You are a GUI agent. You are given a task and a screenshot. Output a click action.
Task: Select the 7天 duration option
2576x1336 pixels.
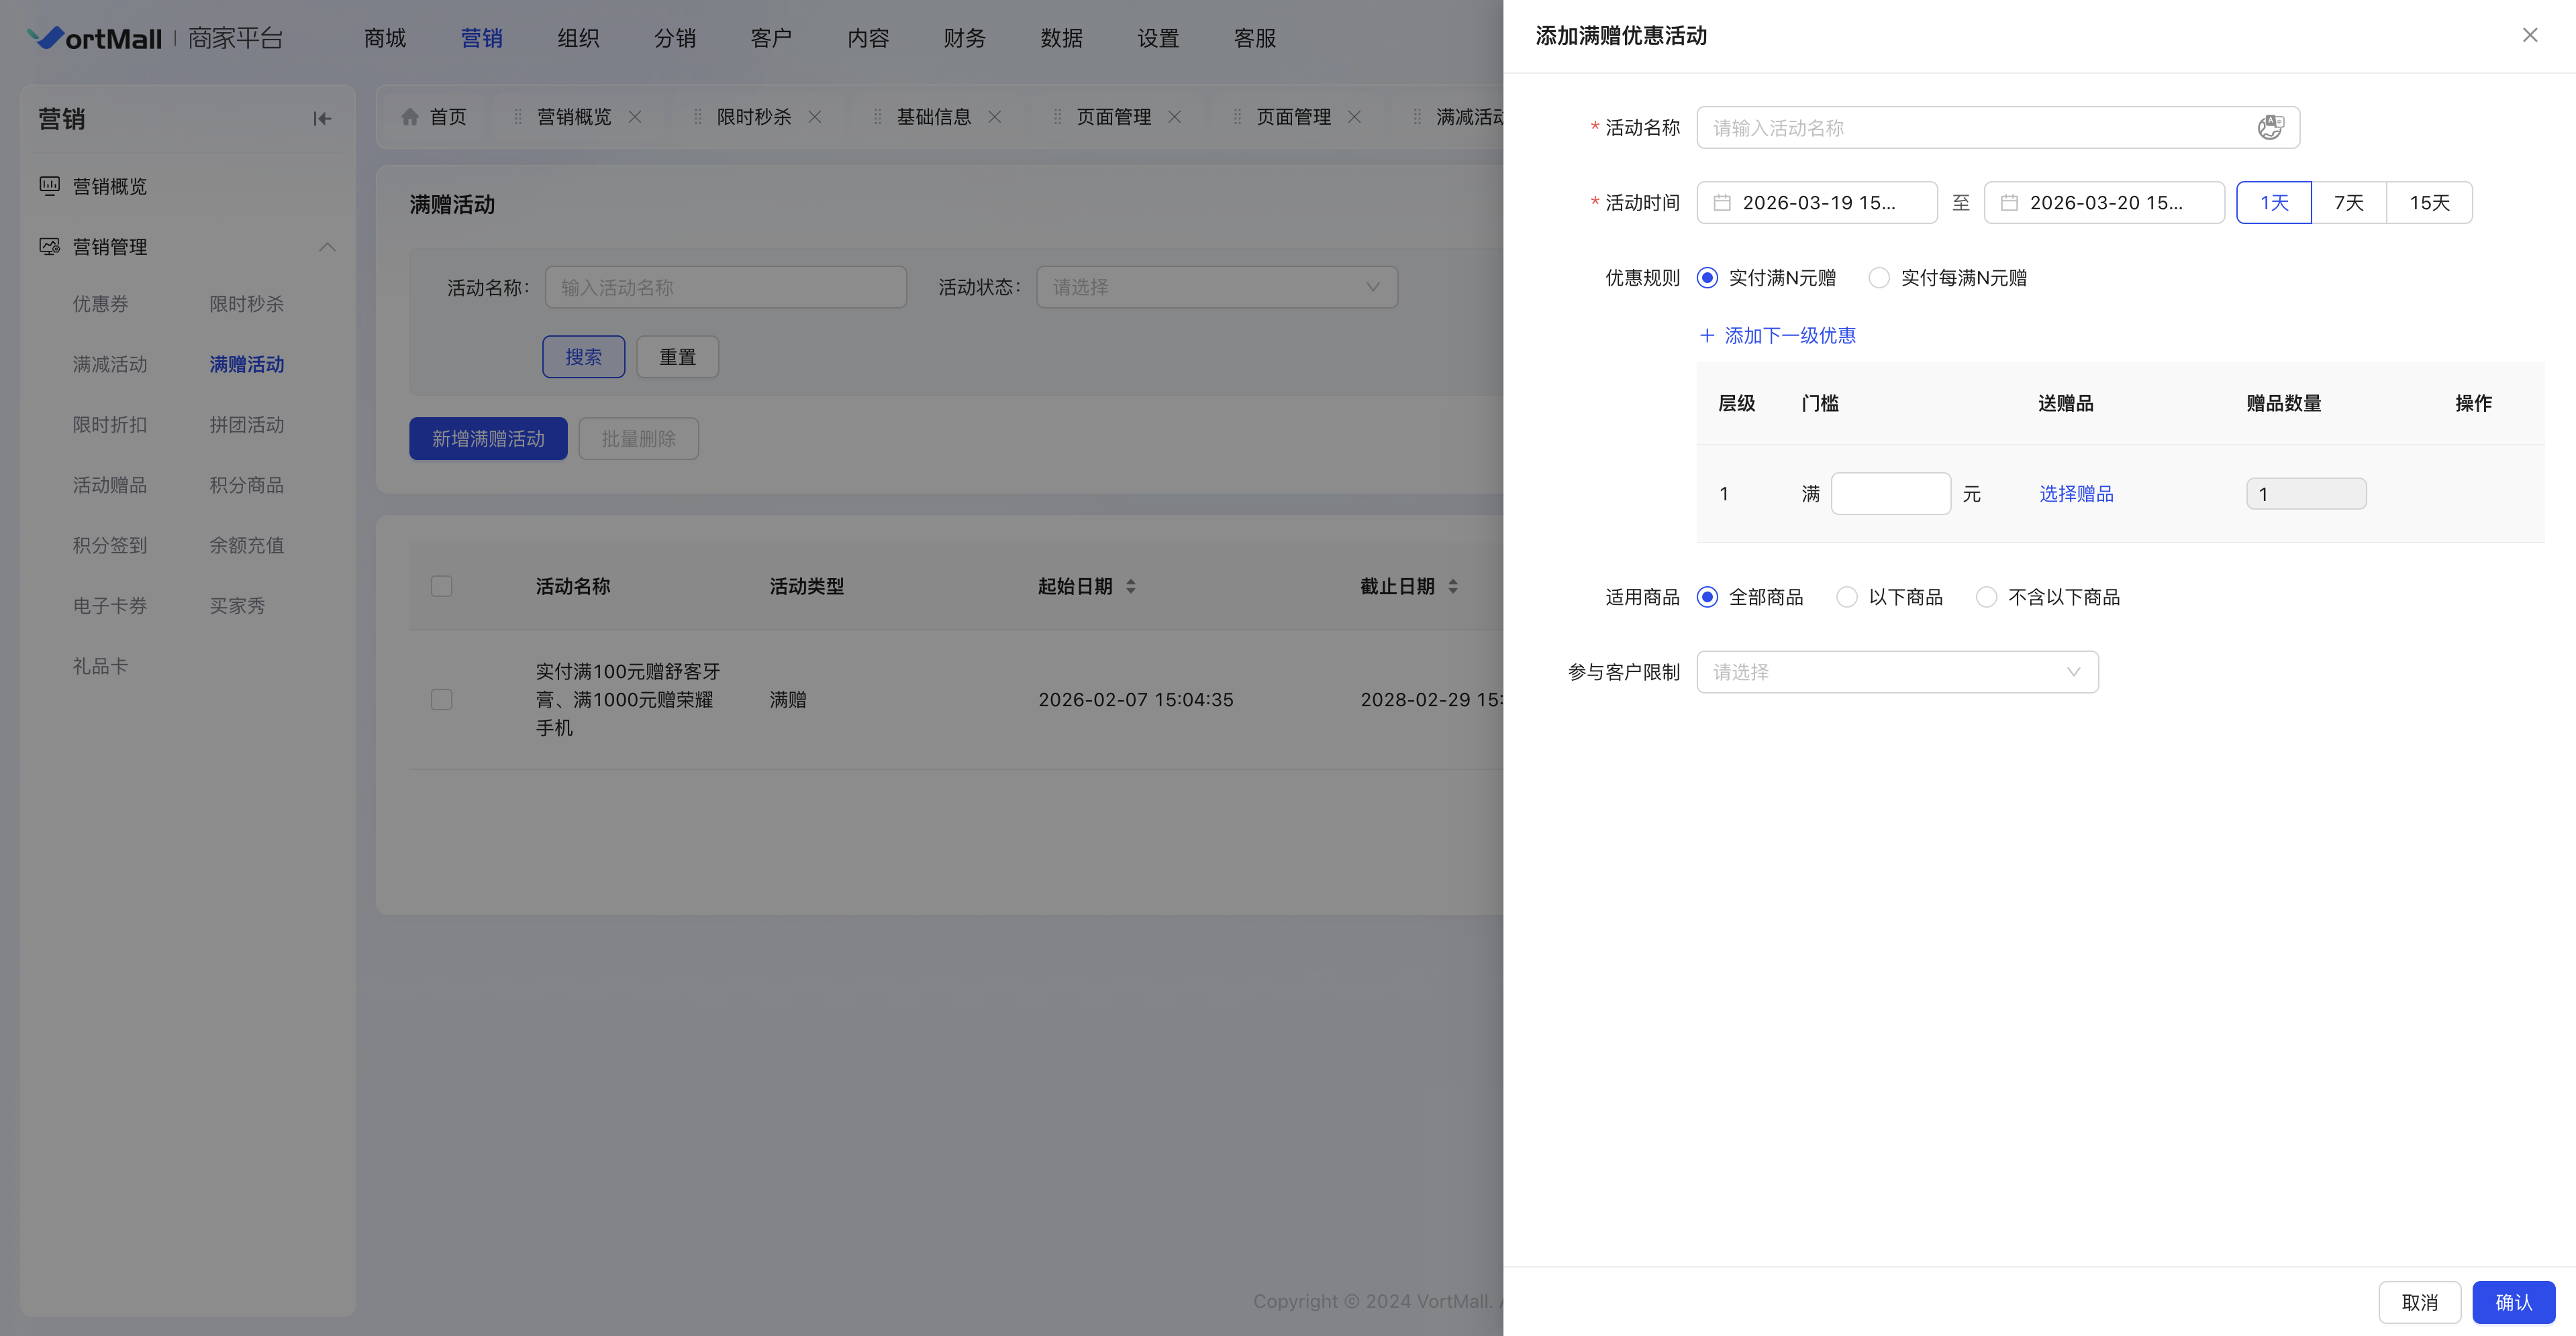(x=2348, y=203)
